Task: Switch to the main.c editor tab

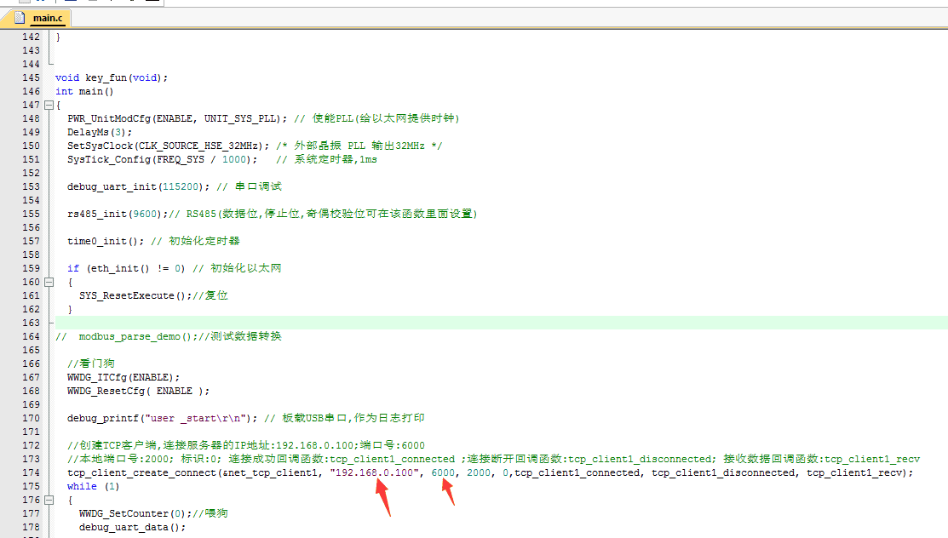Action: pyautogui.click(x=44, y=18)
